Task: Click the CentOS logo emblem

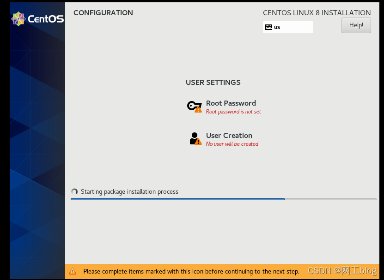Action: [18, 19]
